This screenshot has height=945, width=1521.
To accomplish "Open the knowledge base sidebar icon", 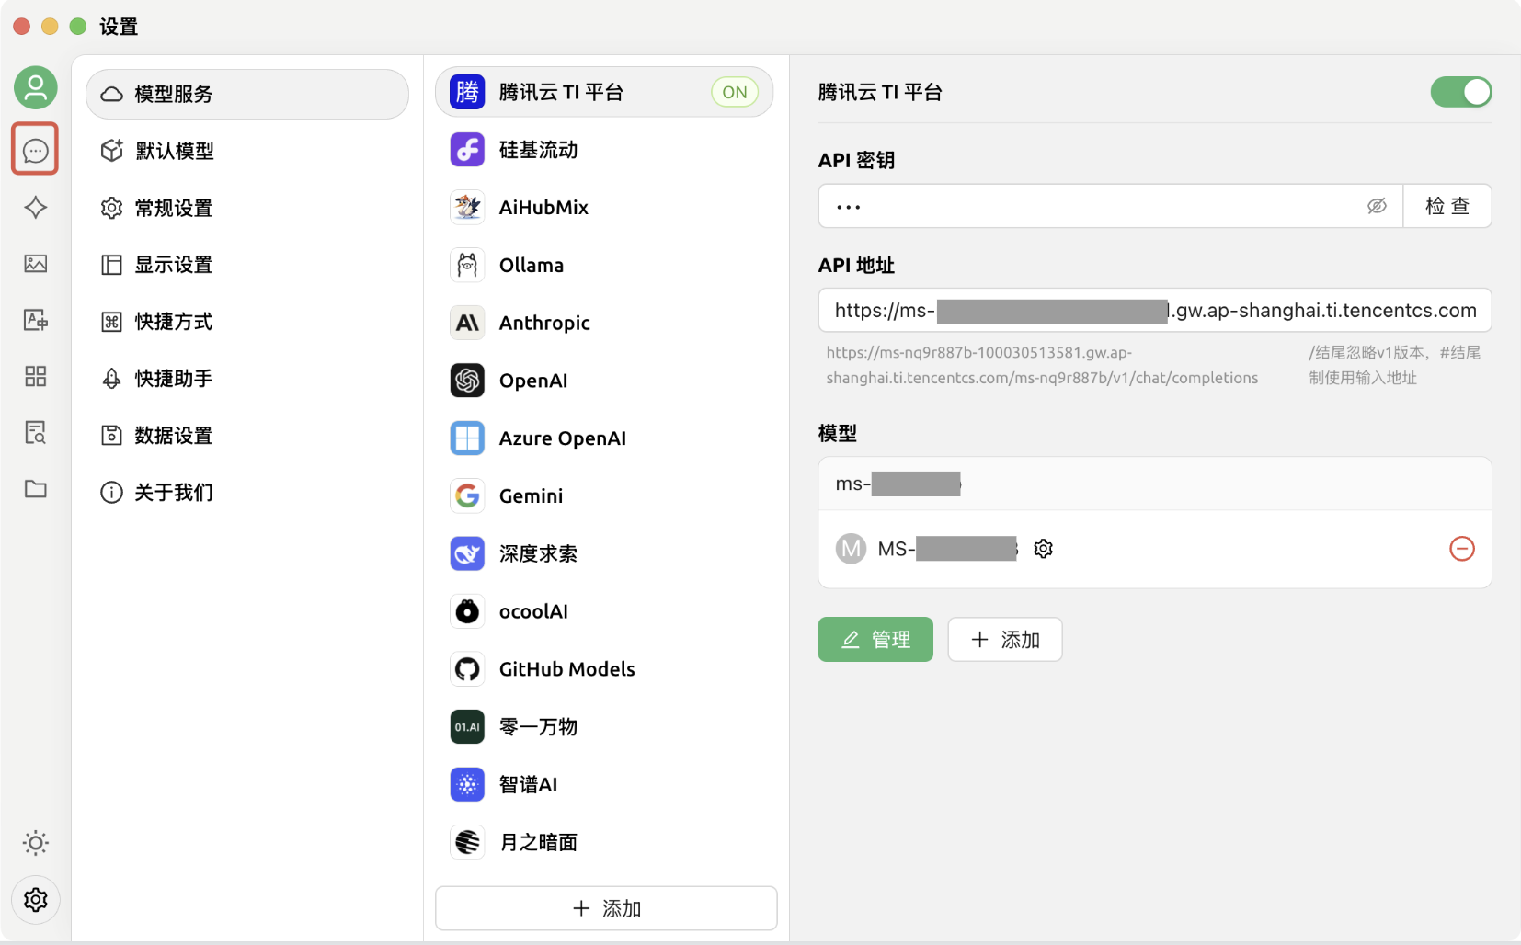I will pos(35,432).
